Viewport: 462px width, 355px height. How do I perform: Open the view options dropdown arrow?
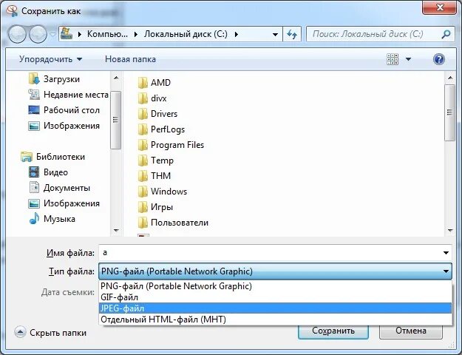[408, 59]
